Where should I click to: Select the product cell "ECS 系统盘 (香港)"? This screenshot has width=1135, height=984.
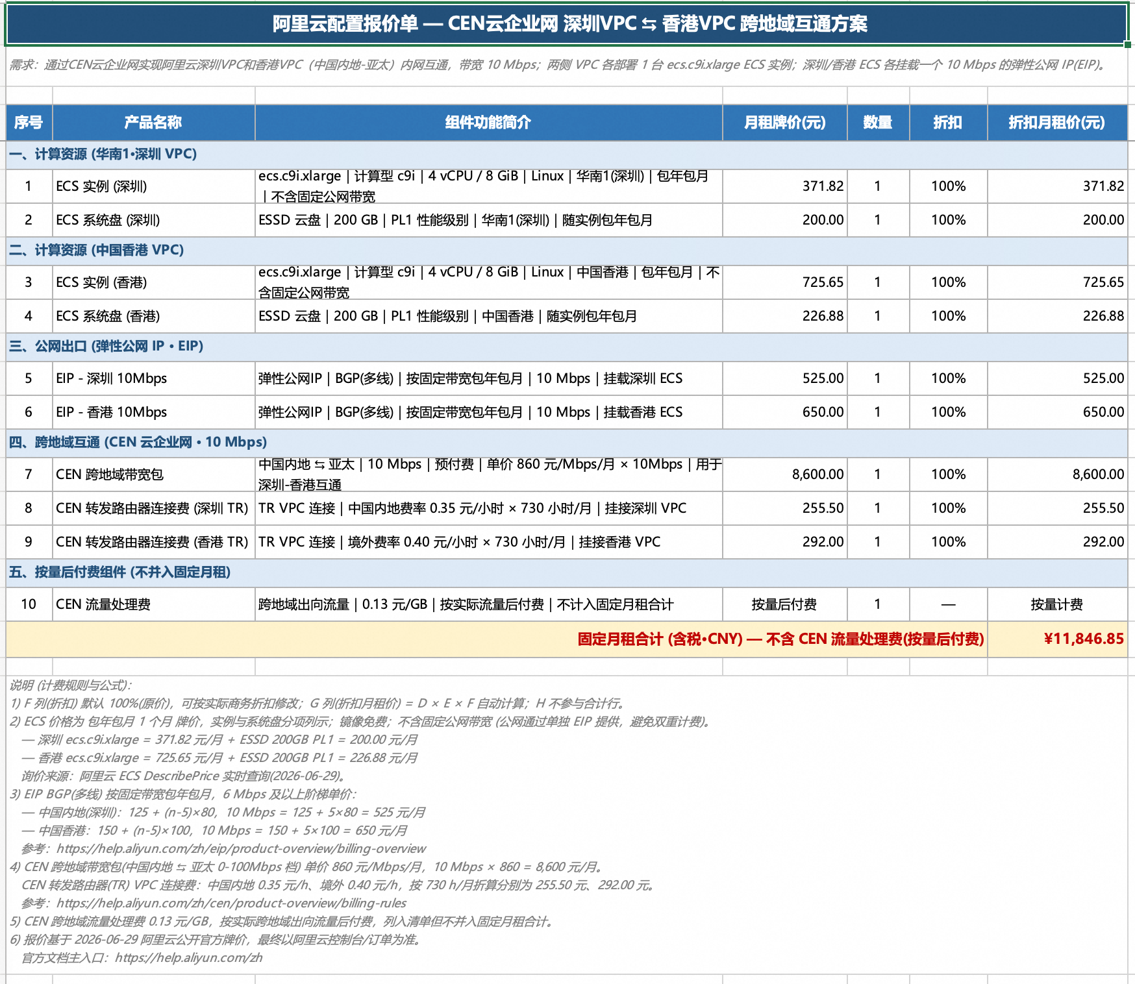[x=153, y=316]
